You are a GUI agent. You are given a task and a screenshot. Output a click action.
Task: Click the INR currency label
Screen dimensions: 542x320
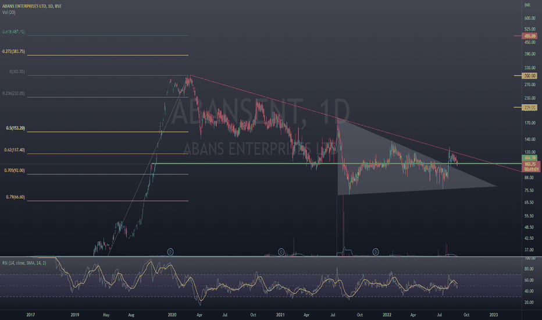(x=527, y=5)
